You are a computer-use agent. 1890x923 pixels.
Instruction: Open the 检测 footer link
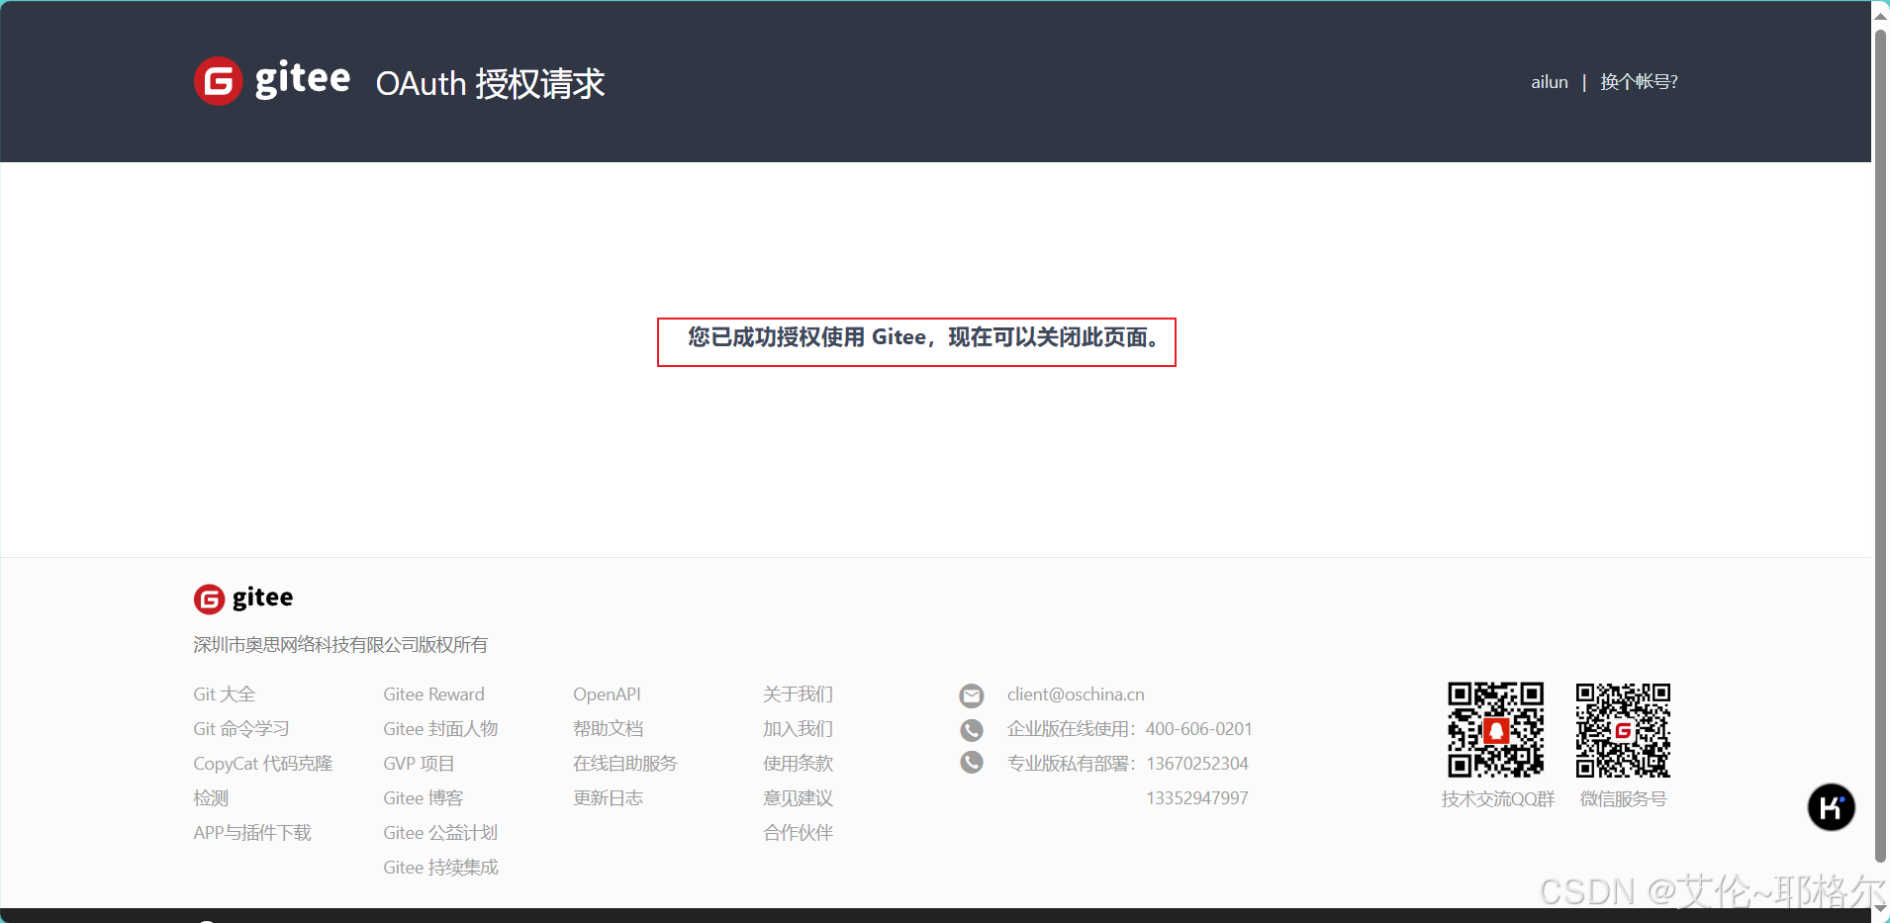[211, 798]
